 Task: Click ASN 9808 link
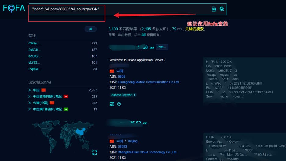121,77
